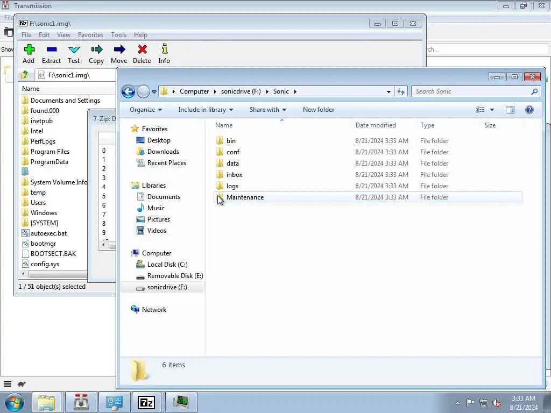This screenshot has width=551, height=413.
Task: Go back using Explorer's Back arrow
Action: point(128,91)
